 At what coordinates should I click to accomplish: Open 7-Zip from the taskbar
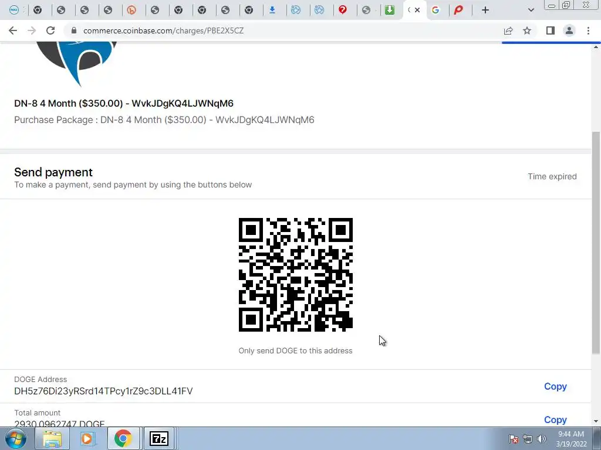pyautogui.click(x=159, y=438)
